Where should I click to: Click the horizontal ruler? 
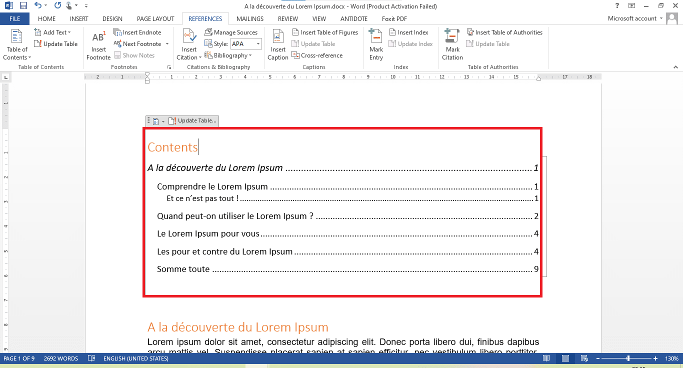tap(343, 77)
